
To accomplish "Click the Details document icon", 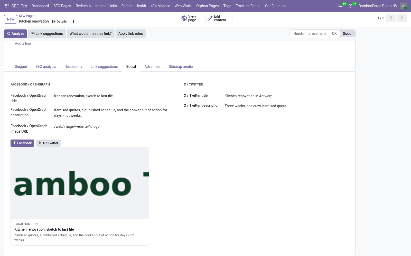I will pyautogui.click(x=54, y=22).
